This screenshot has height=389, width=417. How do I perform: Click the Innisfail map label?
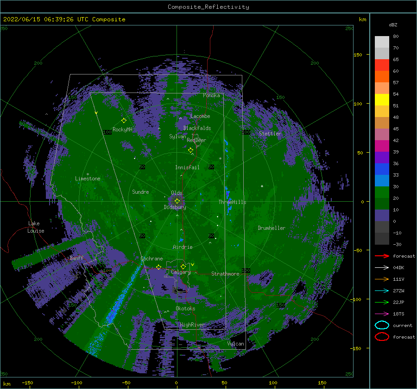pos(187,167)
